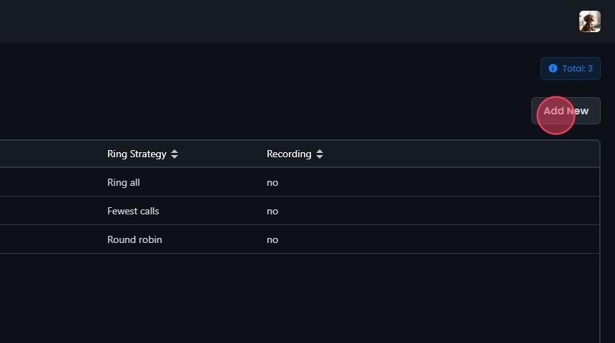This screenshot has height=343, width=615.
Task: Click Recording value in Round robin row
Action: 272,239
